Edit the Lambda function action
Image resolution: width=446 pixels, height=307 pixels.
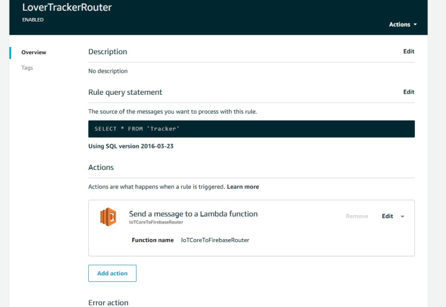(388, 216)
